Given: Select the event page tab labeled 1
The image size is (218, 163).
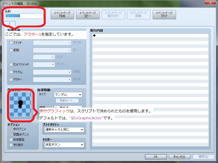Looking at the screenshot, I should 10,24.
